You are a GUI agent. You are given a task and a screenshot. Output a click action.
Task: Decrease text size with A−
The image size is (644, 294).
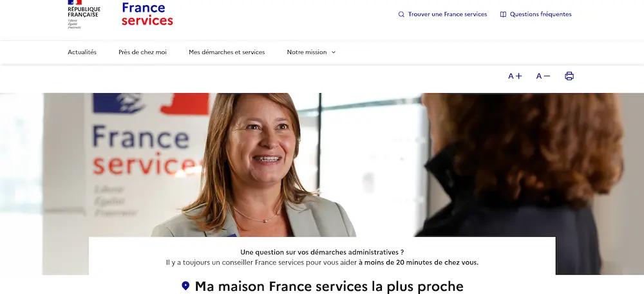coord(543,76)
